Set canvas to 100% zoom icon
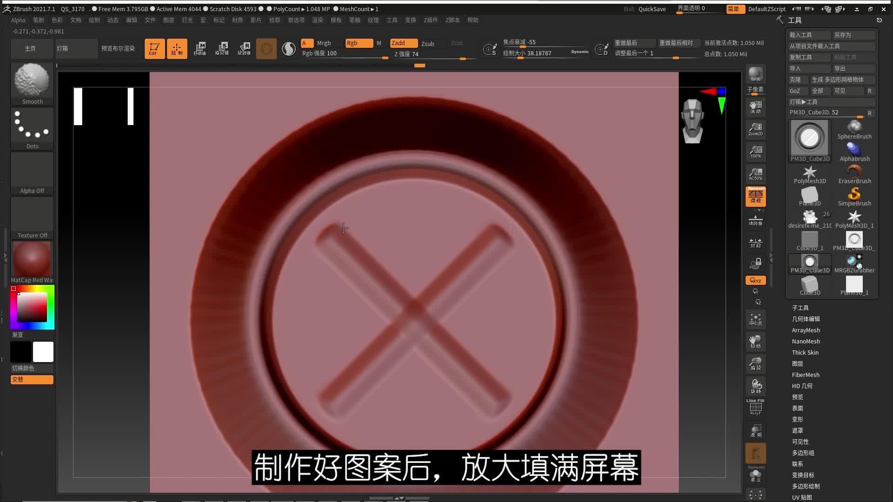The height and width of the screenshot is (502, 893). click(755, 152)
